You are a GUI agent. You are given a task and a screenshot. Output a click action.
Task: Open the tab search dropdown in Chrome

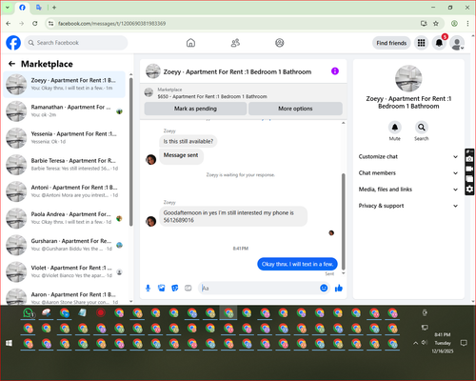click(x=7, y=8)
